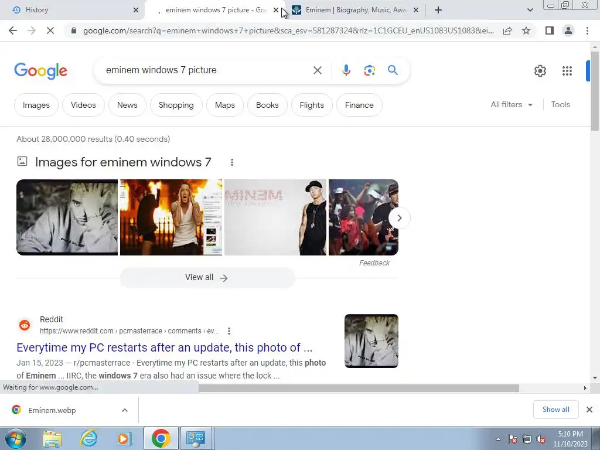
Task: Expand Eminem.webp download options
Action: tap(124, 410)
